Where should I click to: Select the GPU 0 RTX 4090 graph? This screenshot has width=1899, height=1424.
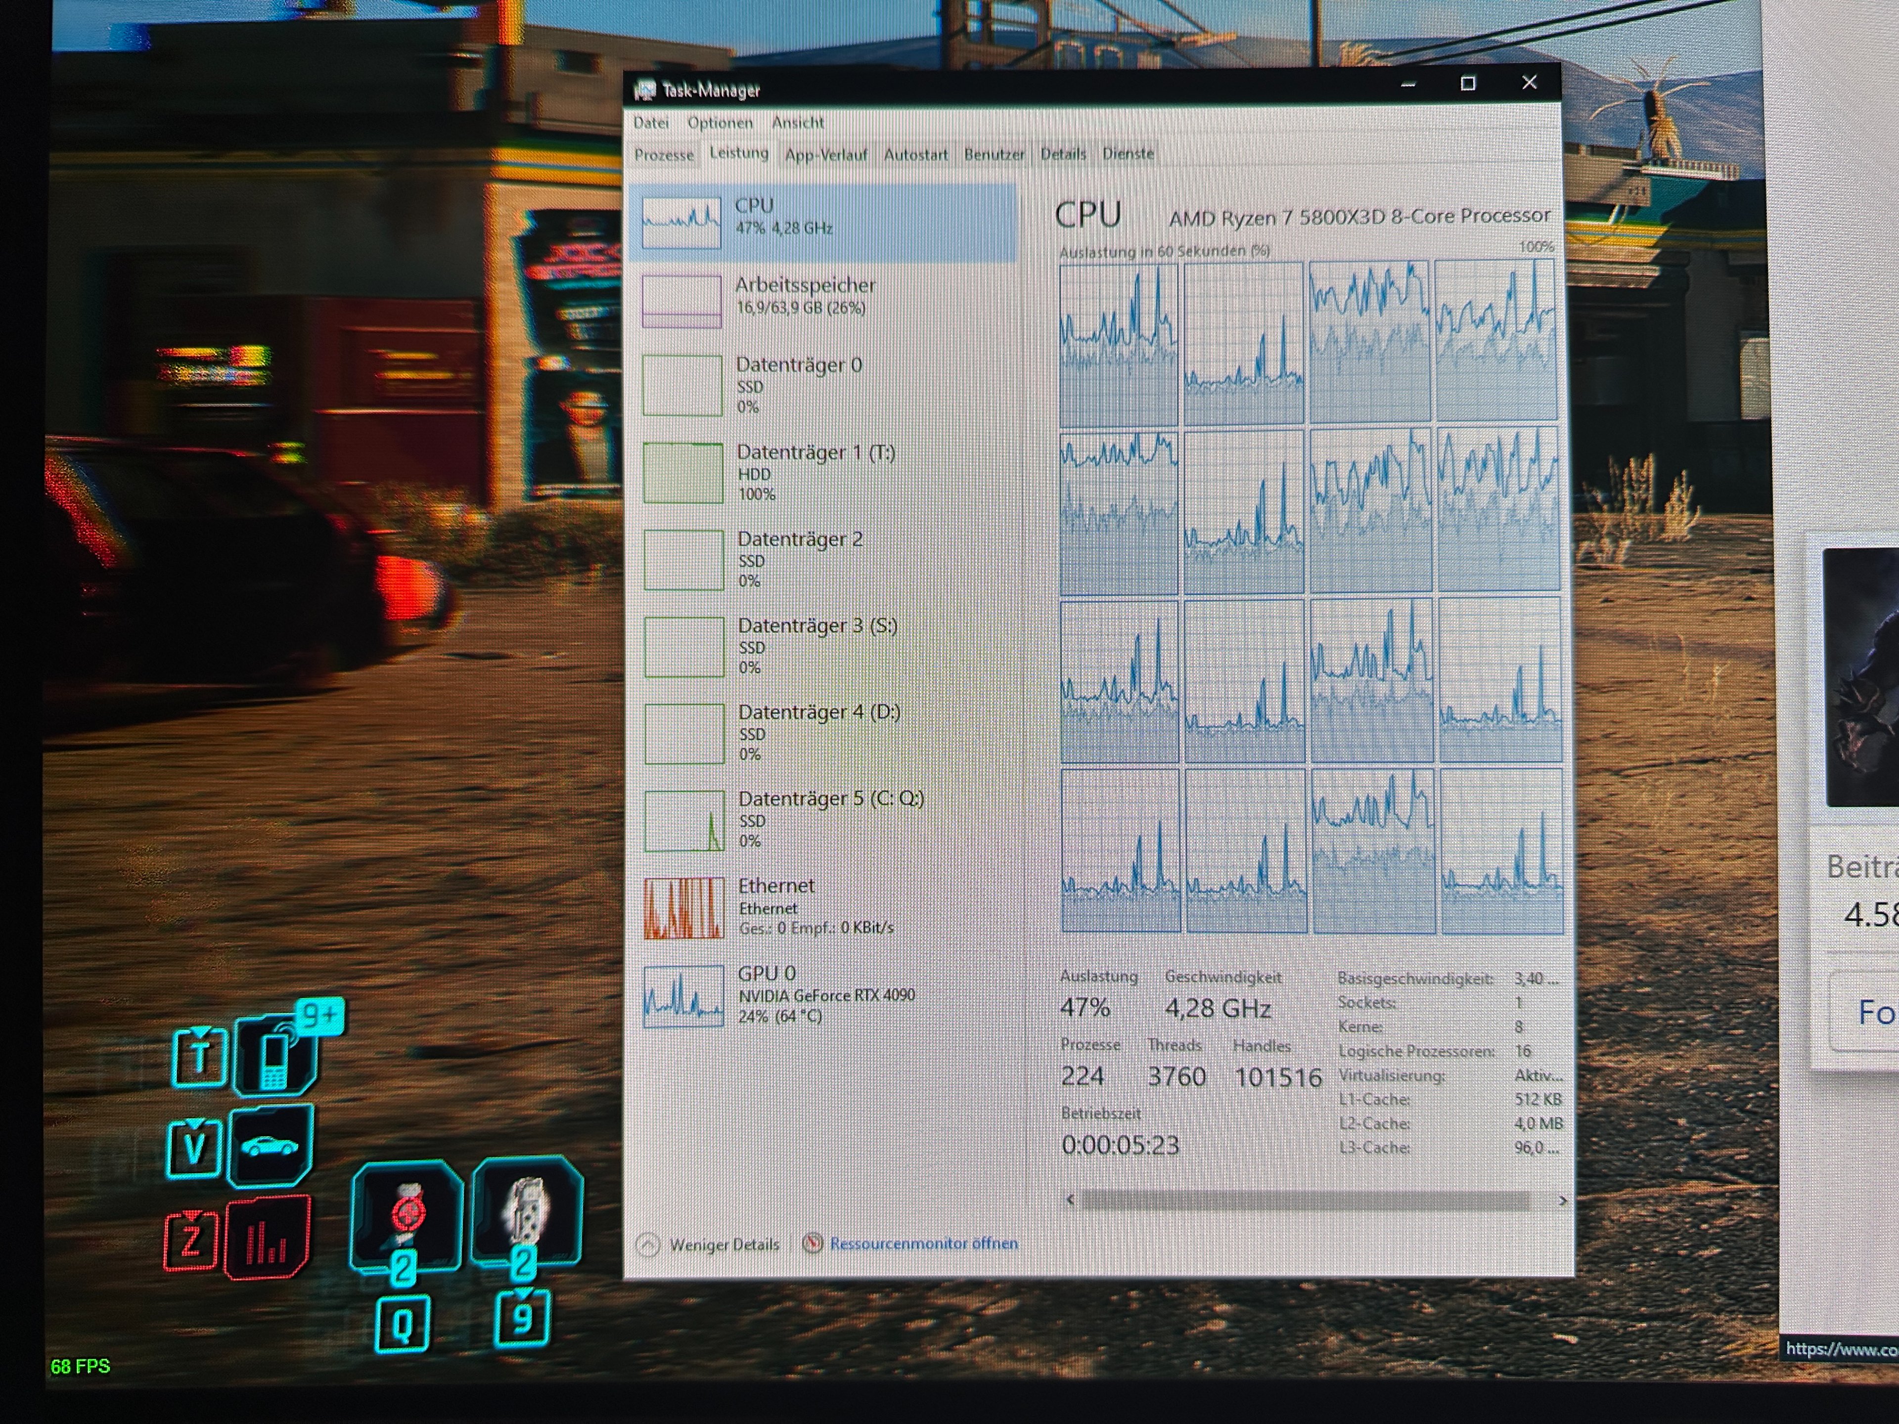coord(684,996)
